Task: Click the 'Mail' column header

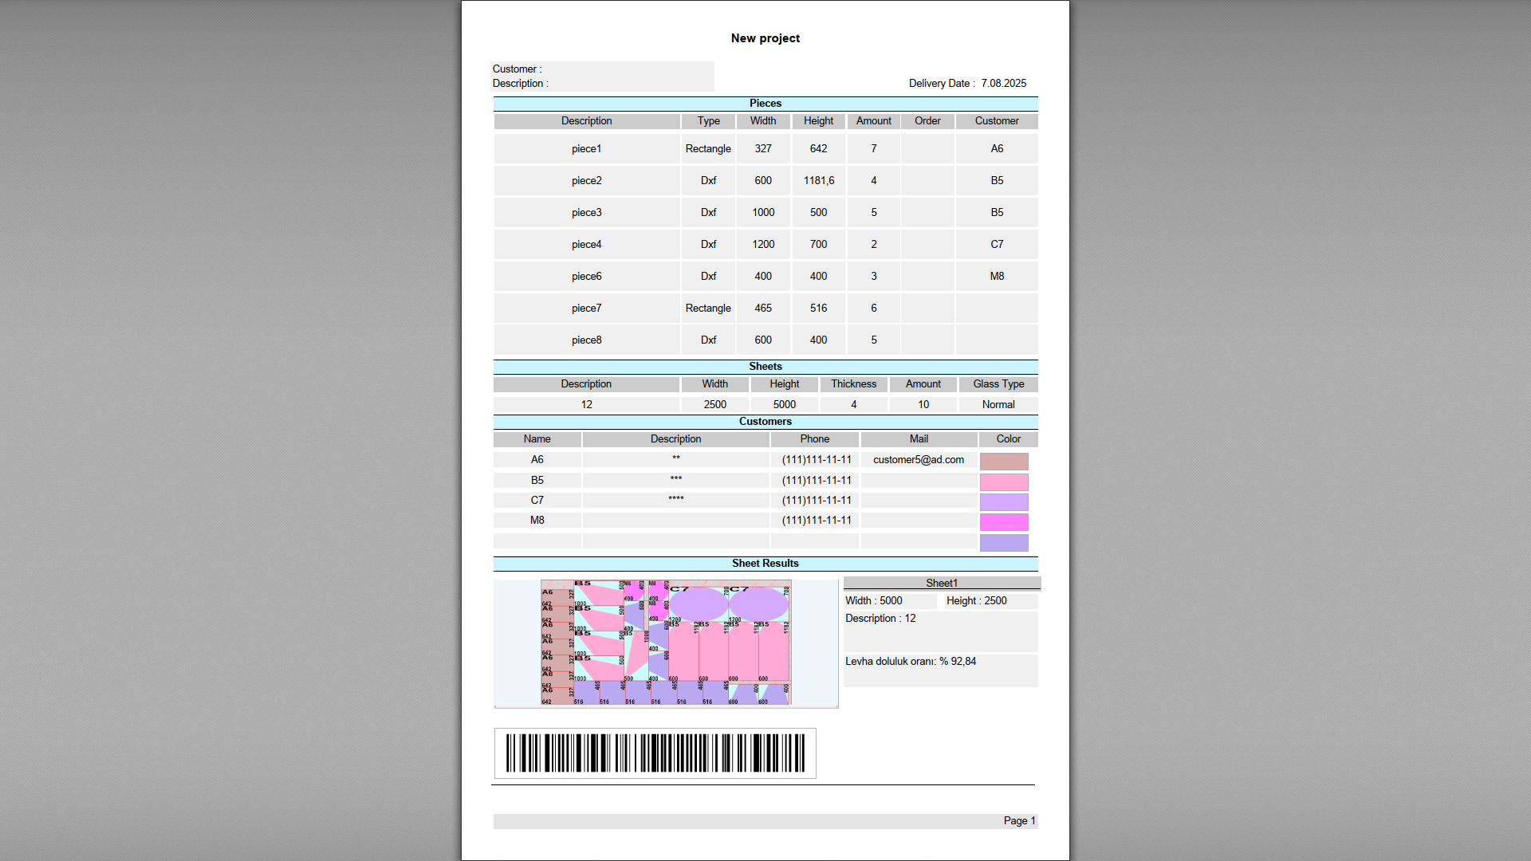Action: tap(919, 439)
